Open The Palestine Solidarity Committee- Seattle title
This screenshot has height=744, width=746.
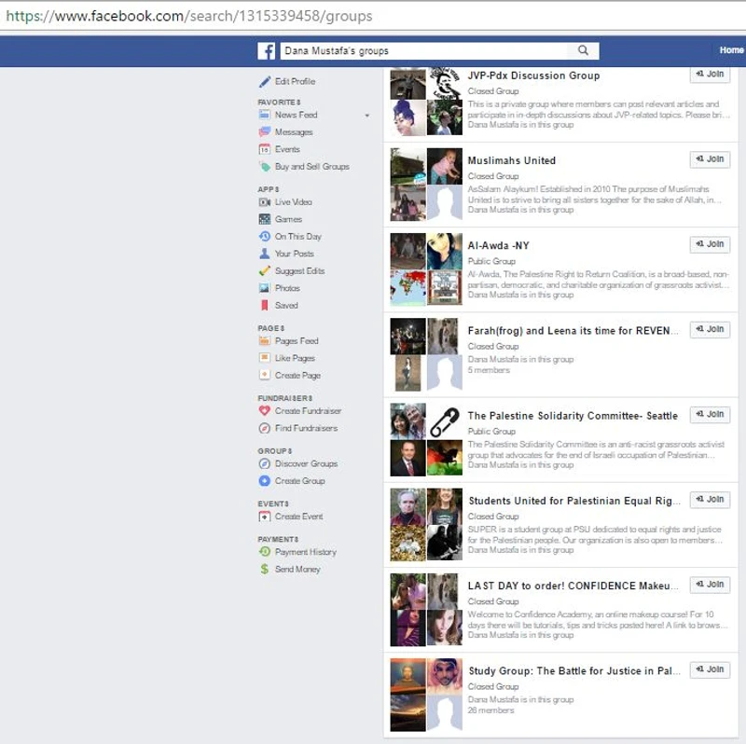(x=573, y=416)
